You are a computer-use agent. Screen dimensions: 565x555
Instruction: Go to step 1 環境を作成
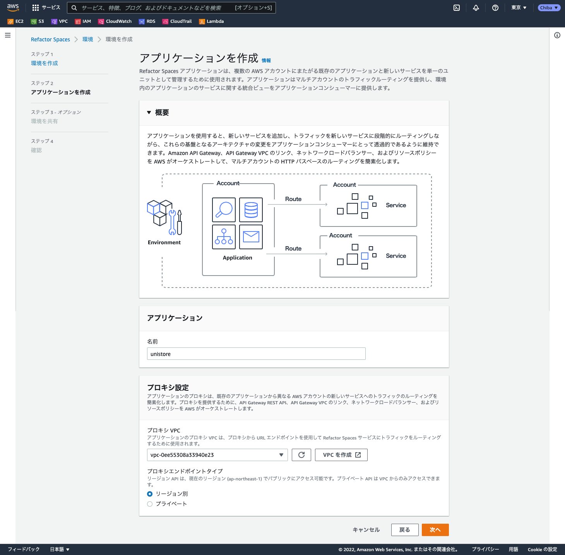point(45,63)
